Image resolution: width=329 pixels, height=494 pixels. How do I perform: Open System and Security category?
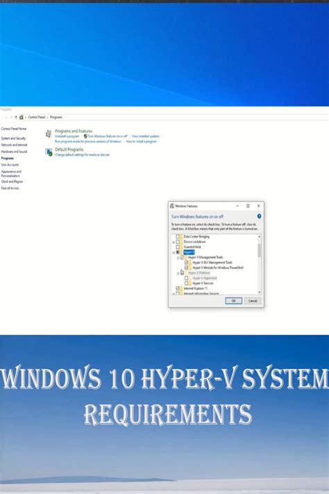tap(14, 138)
